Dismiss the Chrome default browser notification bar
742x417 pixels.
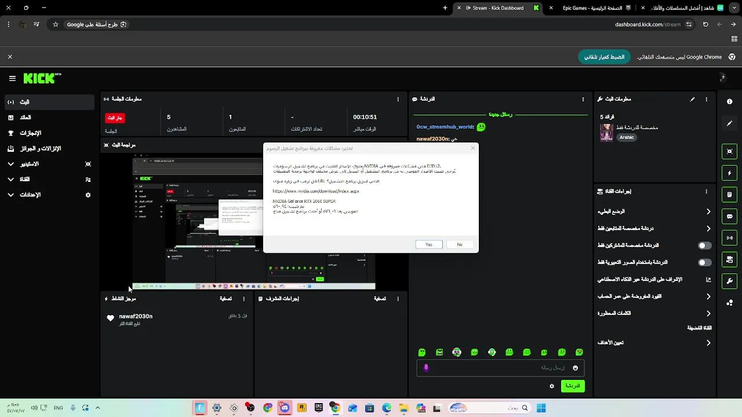pyautogui.click(x=10, y=57)
